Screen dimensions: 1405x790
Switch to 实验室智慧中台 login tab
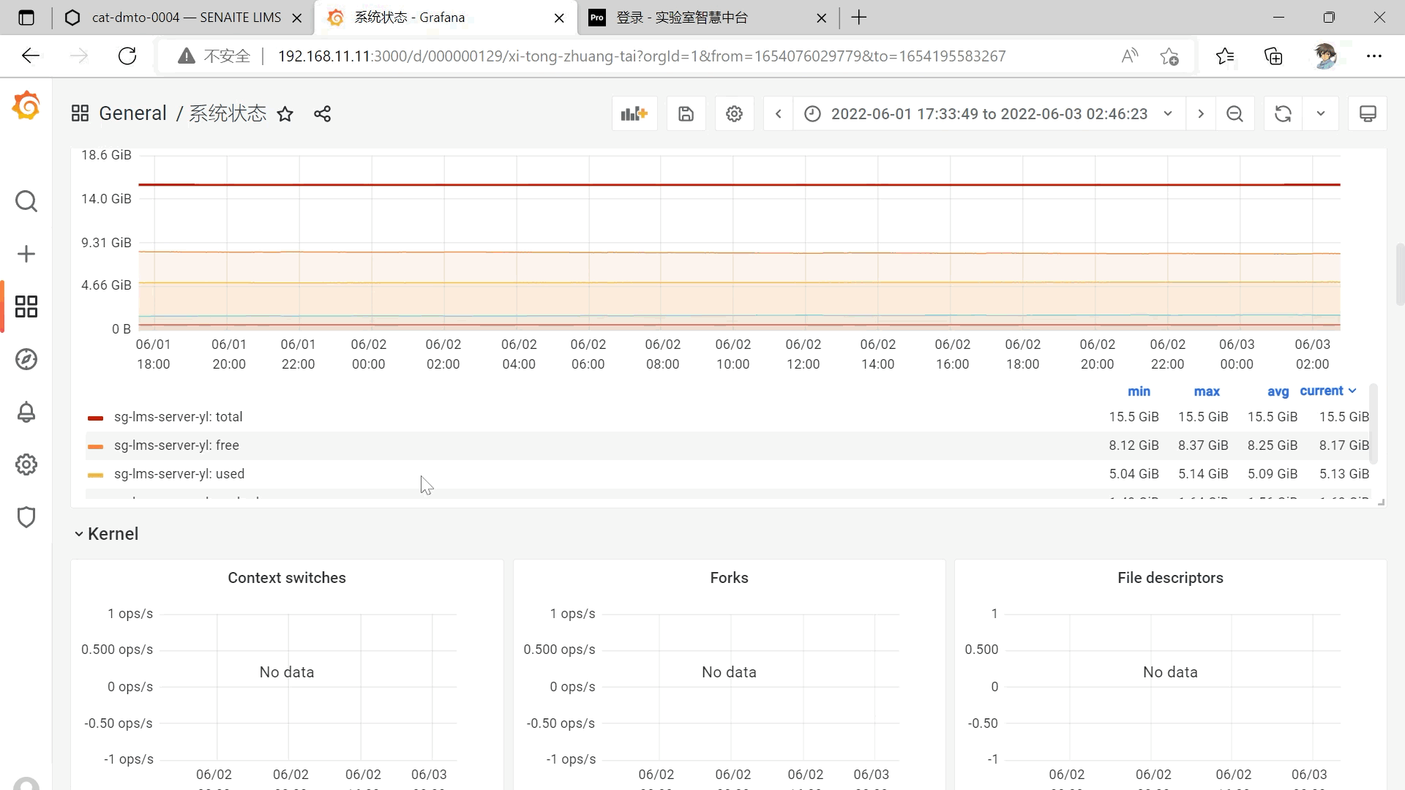click(681, 18)
